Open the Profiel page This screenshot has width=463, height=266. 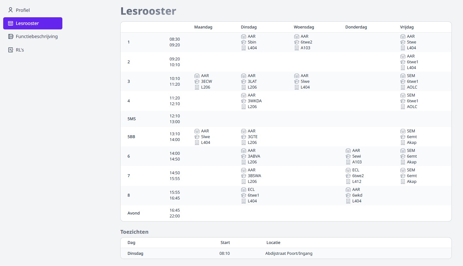[23, 10]
